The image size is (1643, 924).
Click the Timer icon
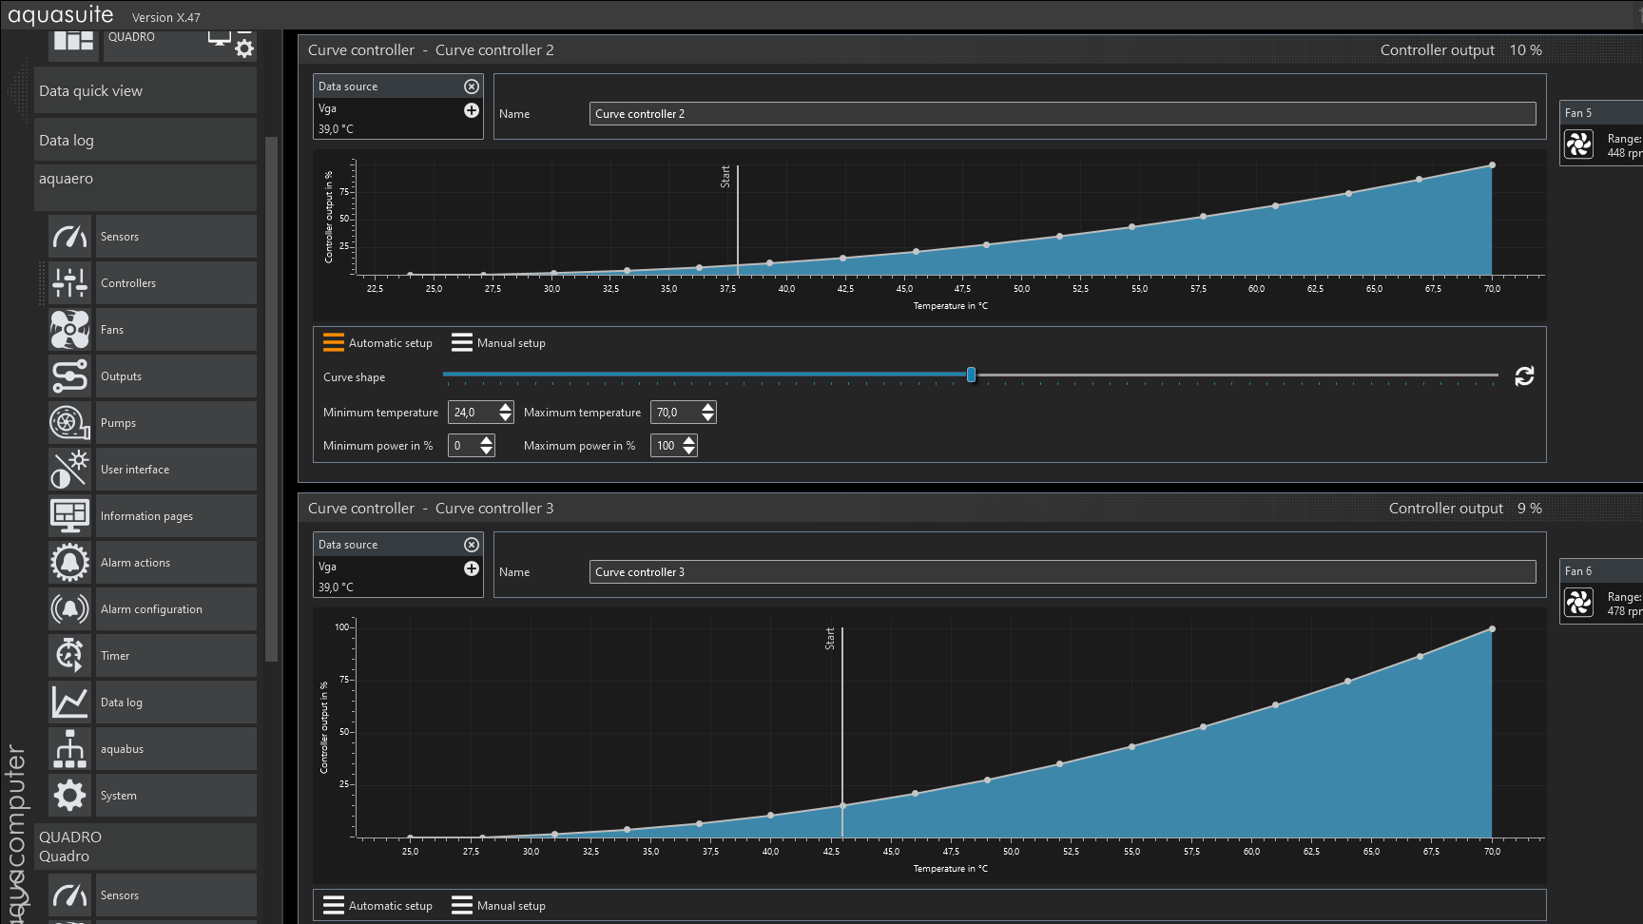(x=69, y=656)
